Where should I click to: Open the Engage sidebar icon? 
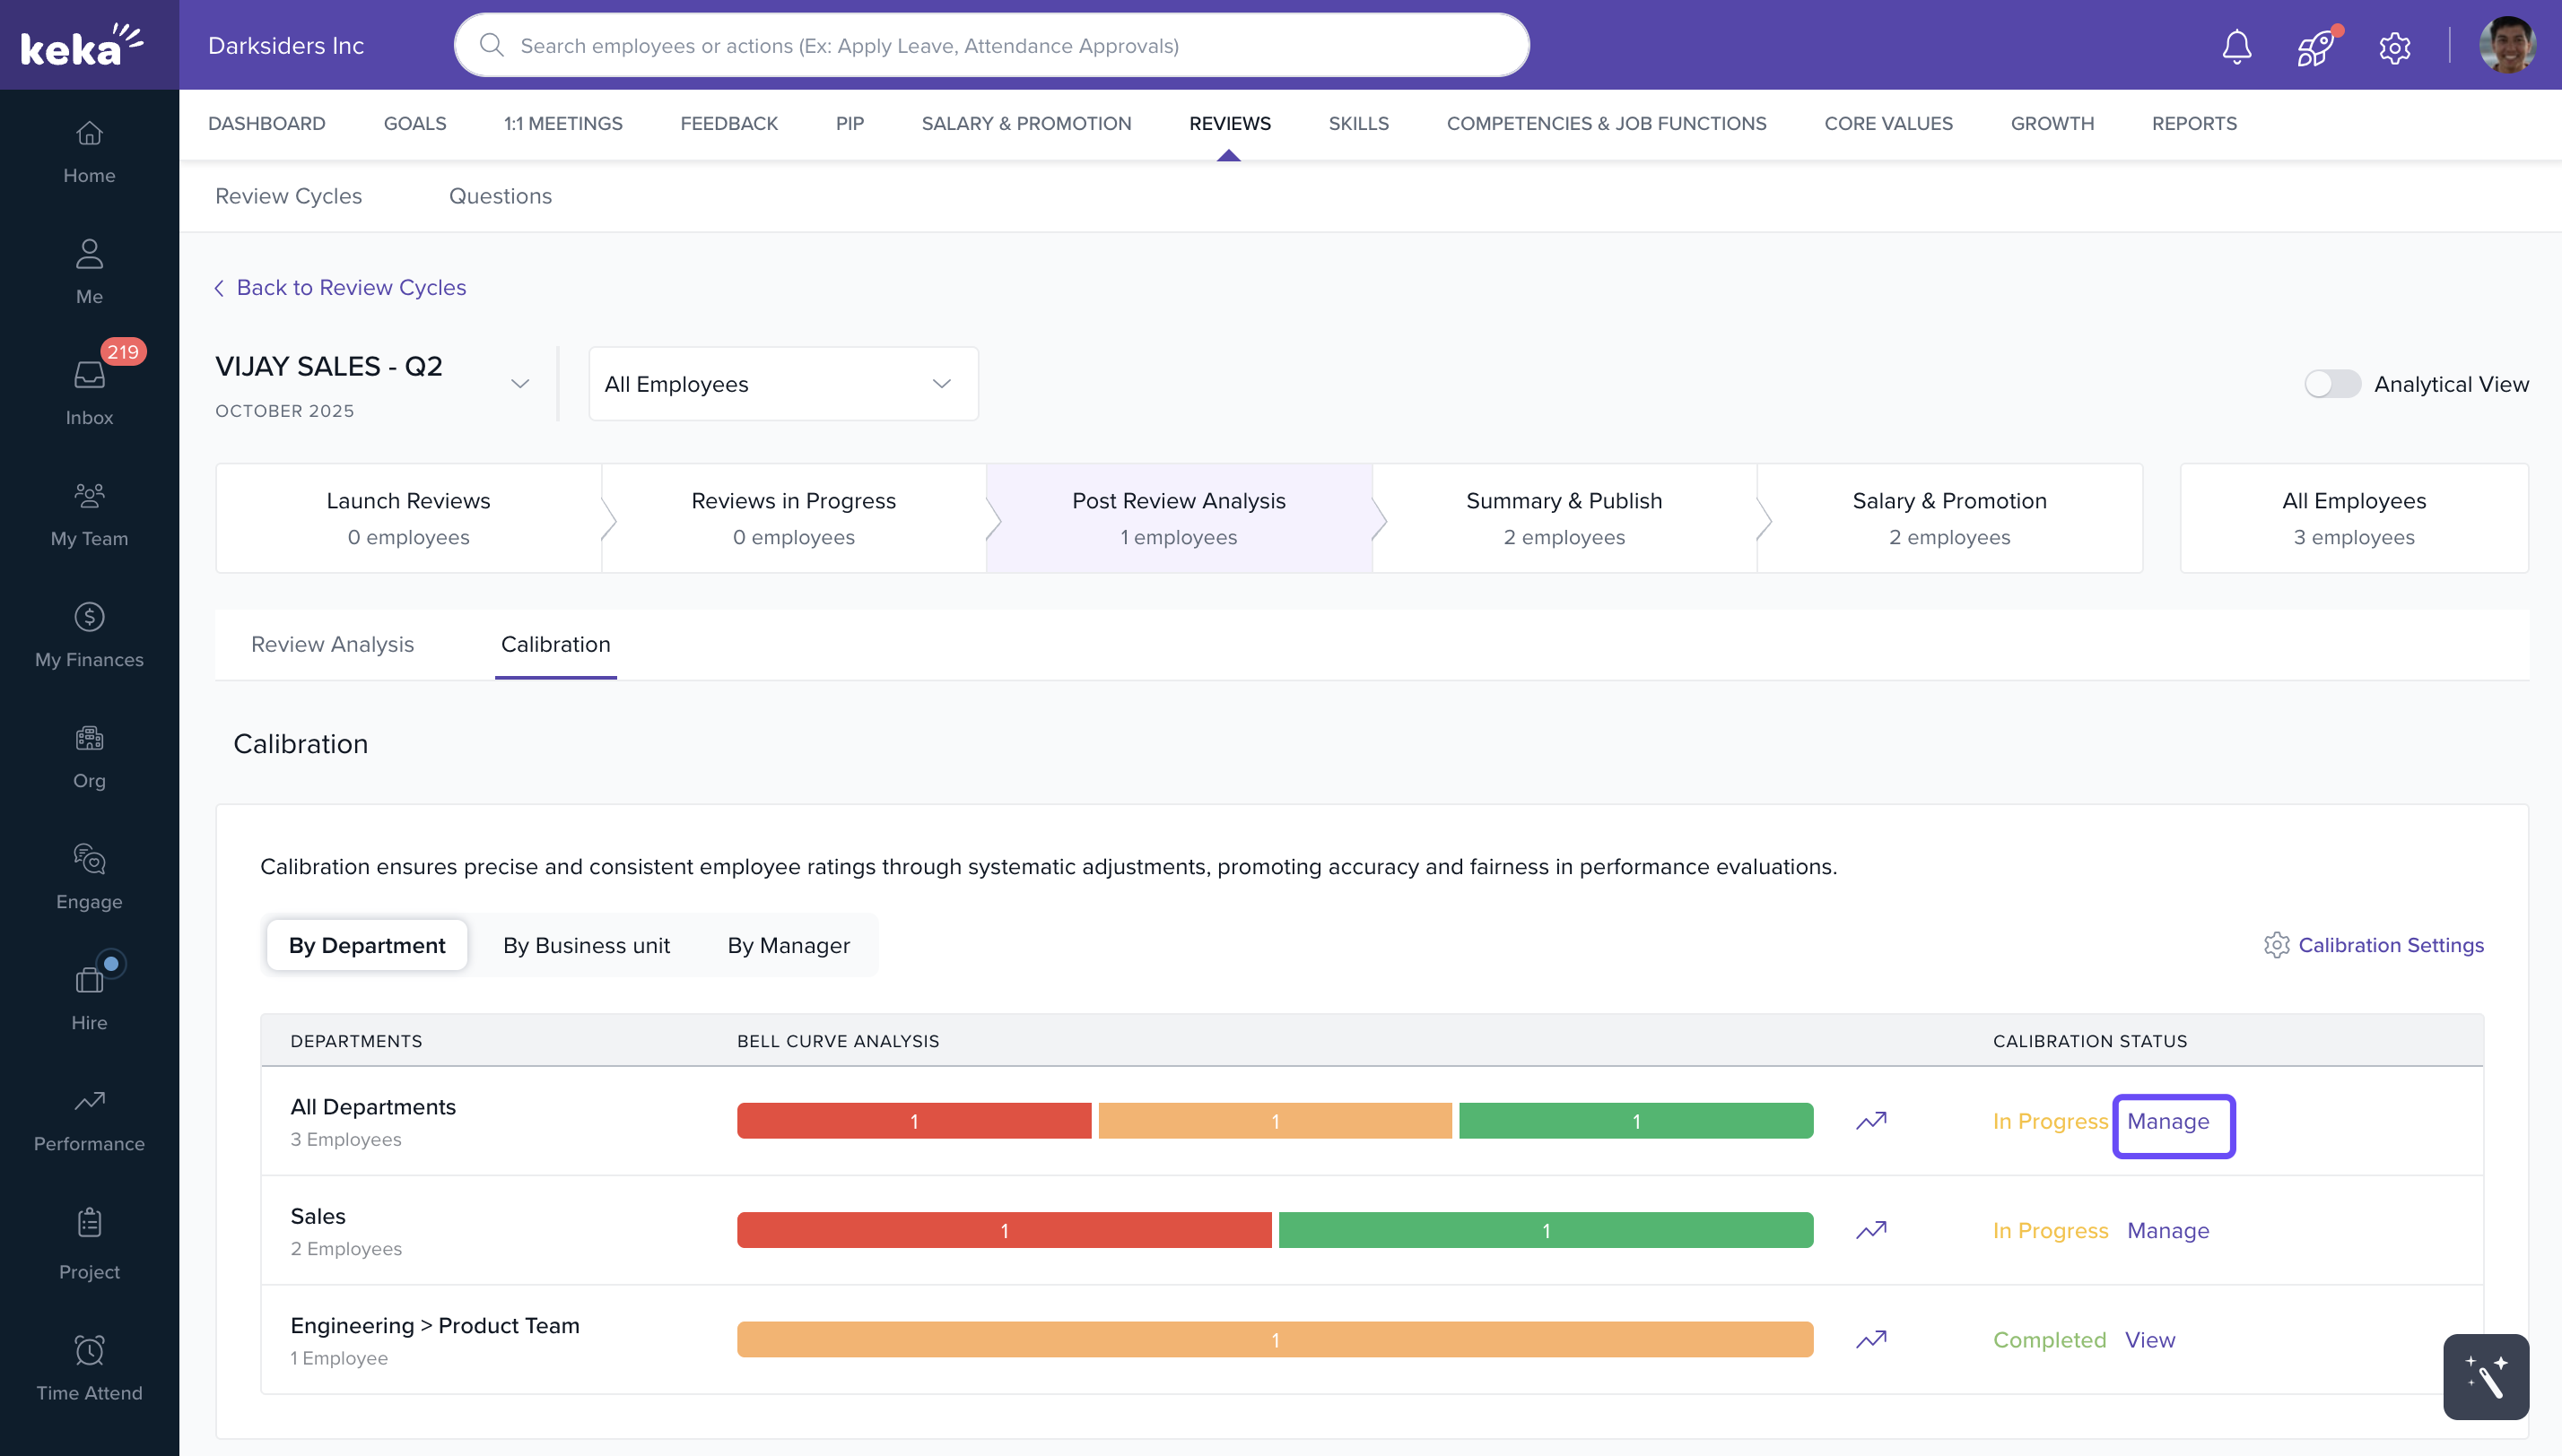pos(89,875)
